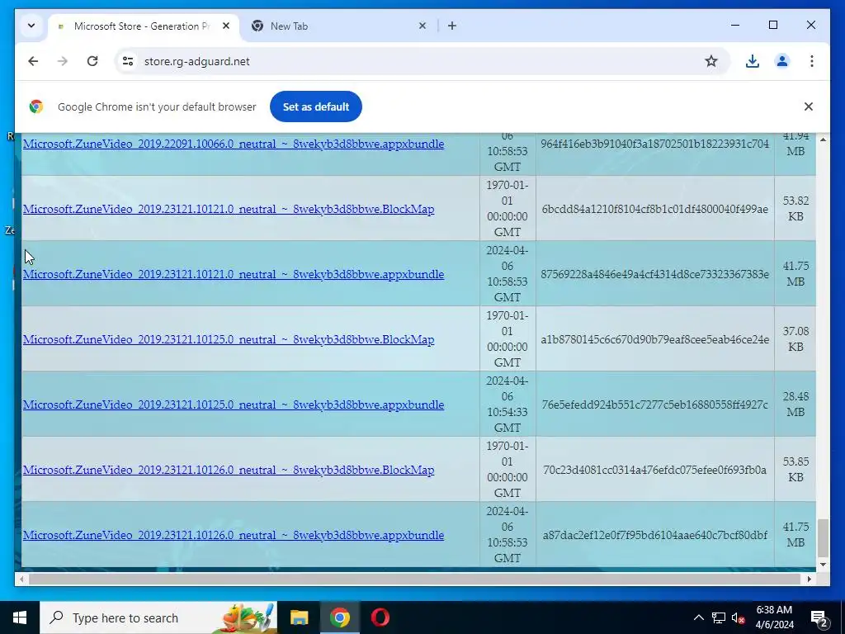Click the horizontal scrollbar thumb
845x634 pixels.
tap(415, 579)
